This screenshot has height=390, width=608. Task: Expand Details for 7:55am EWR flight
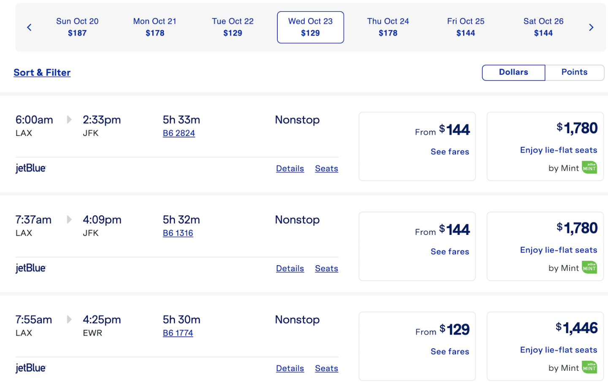coord(290,368)
